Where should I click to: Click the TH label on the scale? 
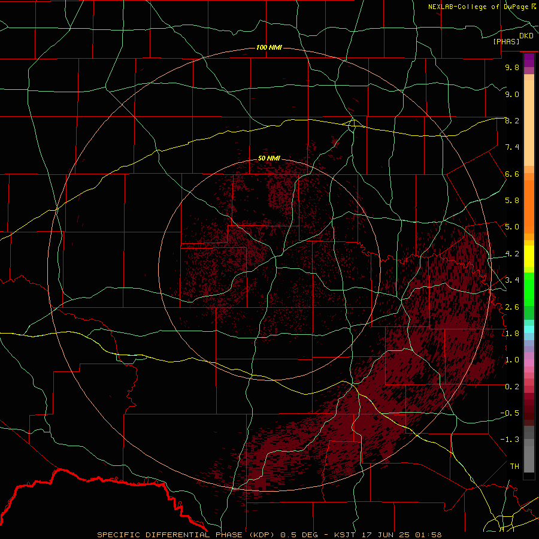(514, 467)
